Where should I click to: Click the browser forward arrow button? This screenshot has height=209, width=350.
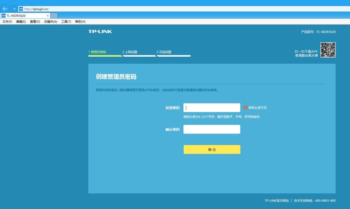coord(14,9)
